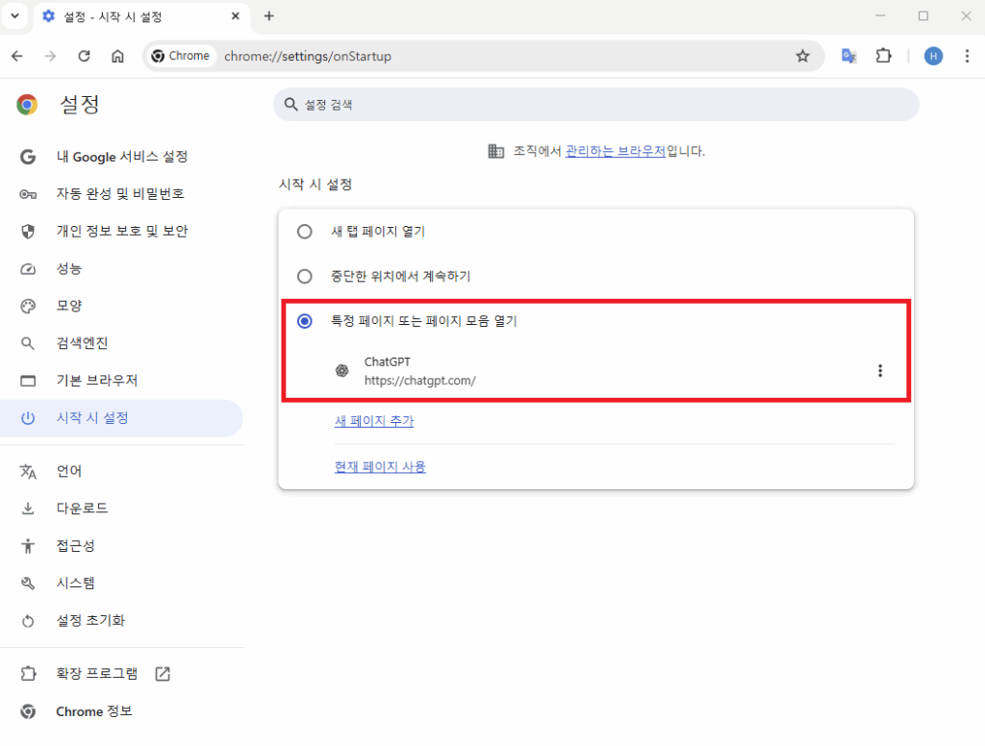Image resolution: width=985 pixels, height=746 pixels.
Task: Open the 성능 (Performance) settings section
Action: 67,268
